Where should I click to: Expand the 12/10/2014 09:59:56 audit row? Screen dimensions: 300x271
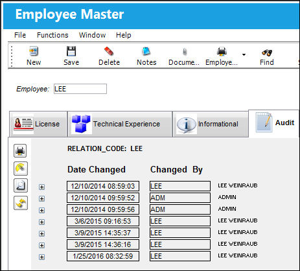point(41,210)
